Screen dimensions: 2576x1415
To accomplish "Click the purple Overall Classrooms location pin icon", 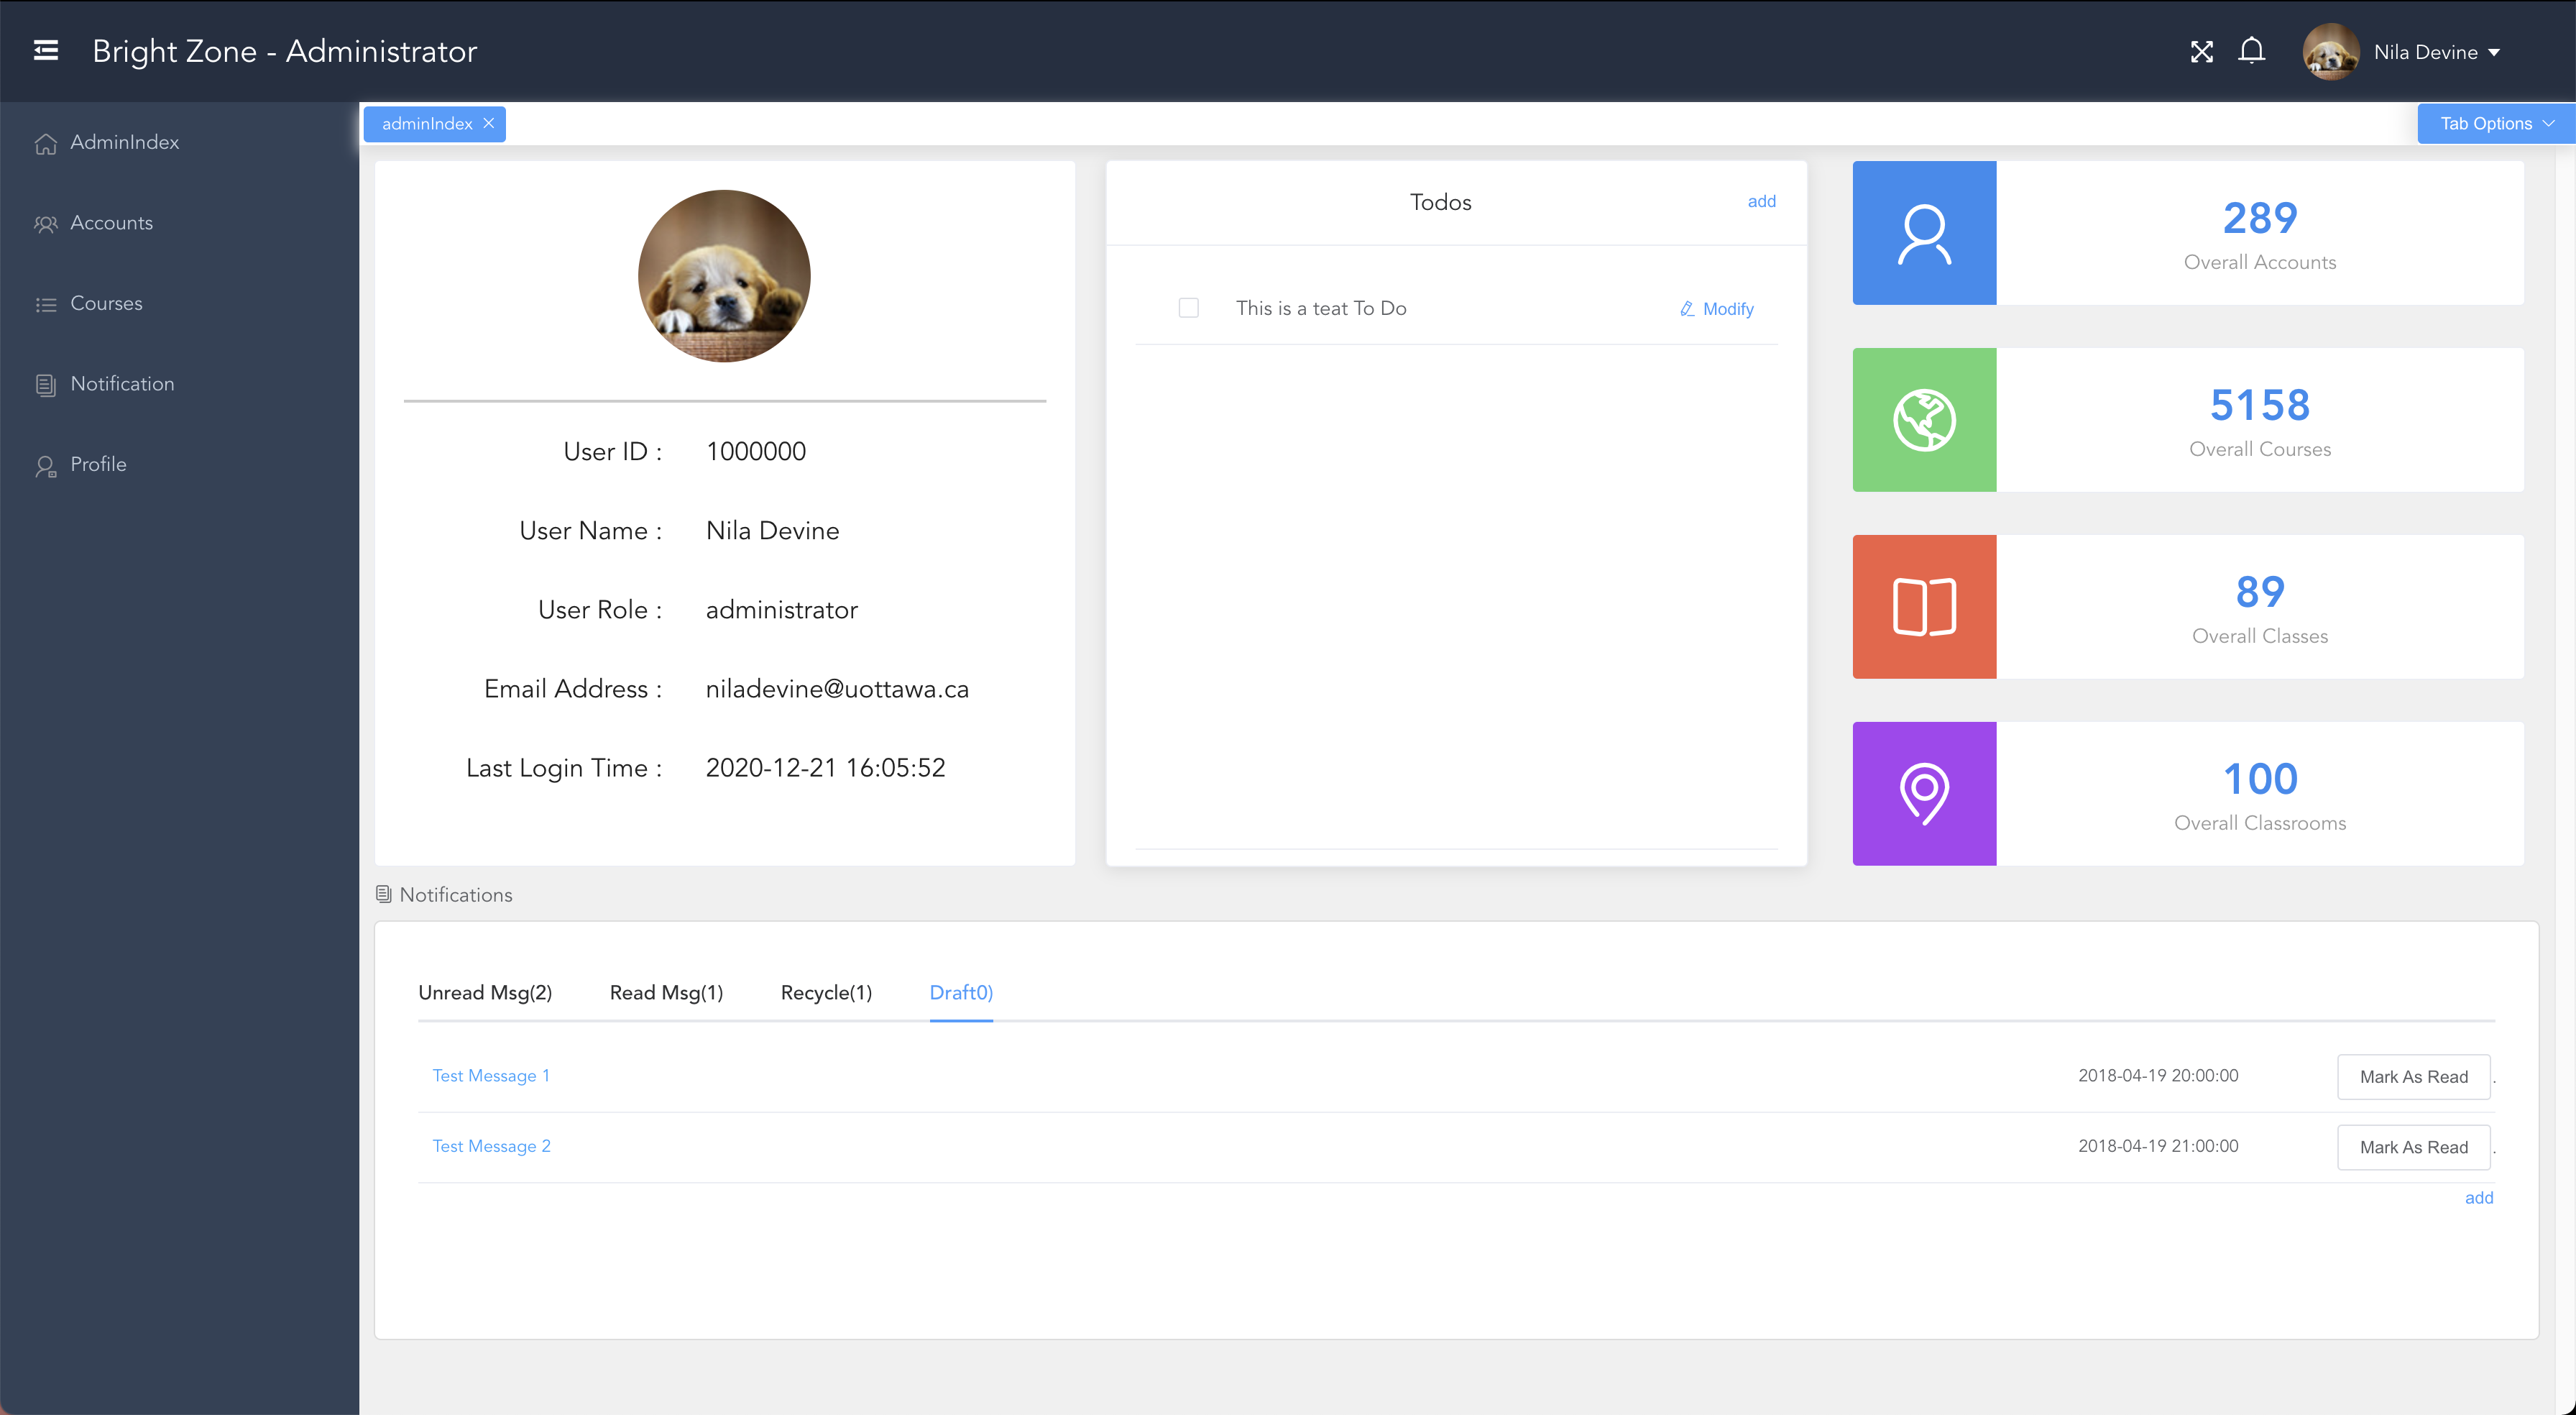I will pos(1923,794).
